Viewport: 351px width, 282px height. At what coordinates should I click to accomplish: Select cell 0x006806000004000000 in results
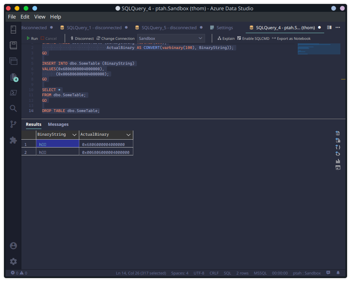pyautogui.click(x=106, y=152)
